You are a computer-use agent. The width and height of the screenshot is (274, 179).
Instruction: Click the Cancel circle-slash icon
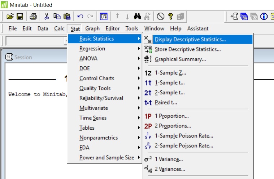coord(160,16)
